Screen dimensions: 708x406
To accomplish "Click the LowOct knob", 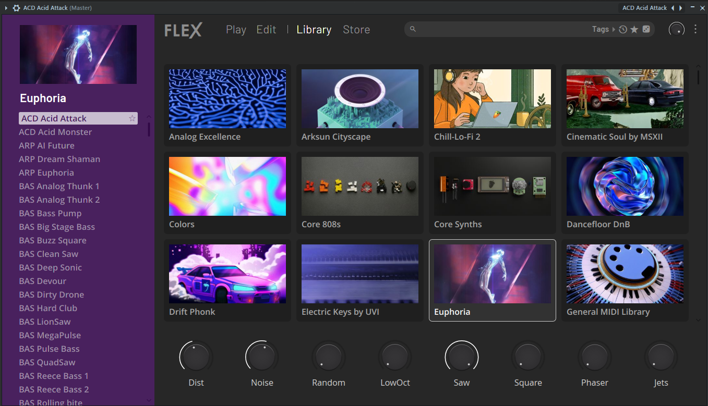I will (395, 357).
